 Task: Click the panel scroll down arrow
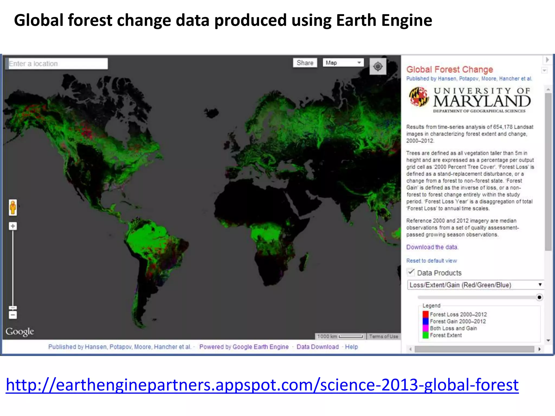[548, 340]
